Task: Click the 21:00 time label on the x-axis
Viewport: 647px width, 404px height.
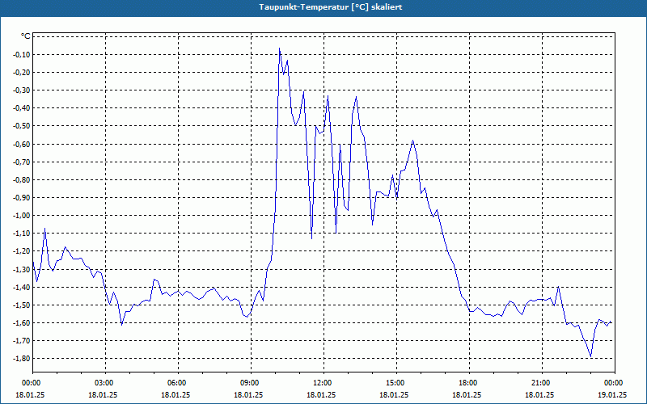Action: point(542,383)
